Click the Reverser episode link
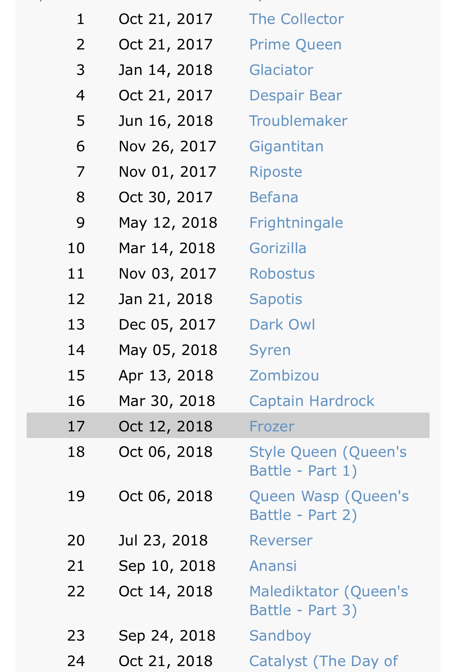 [281, 541]
